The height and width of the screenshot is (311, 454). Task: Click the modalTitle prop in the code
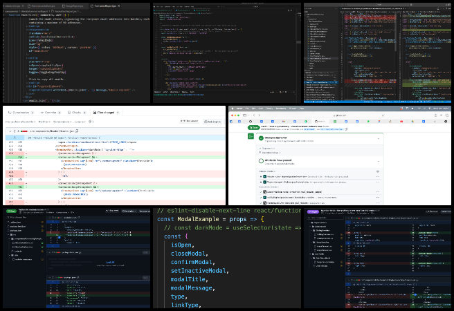click(x=188, y=279)
